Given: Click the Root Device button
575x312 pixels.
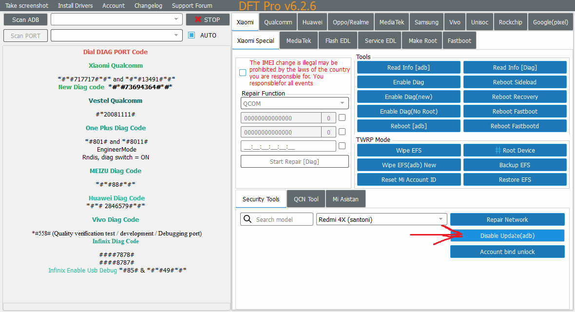Looking at the screenshot, I should pyautogui.click(x=515, y=150).
